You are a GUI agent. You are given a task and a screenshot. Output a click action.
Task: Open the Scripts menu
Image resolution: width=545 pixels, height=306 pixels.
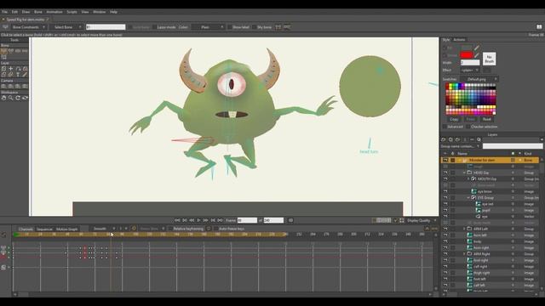[x=72, y=12]
